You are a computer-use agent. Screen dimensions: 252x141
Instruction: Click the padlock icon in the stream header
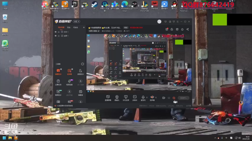coord(172,29)
